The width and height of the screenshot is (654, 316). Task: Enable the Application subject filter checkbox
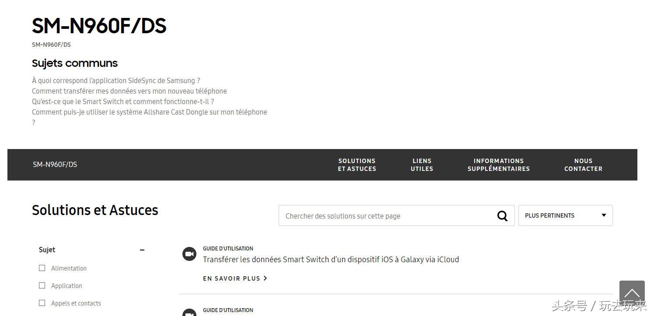[42, 285]
